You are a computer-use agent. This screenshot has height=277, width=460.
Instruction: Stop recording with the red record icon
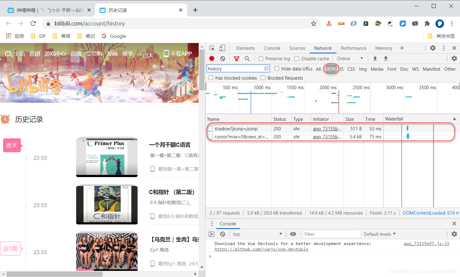[x=212, y=58]
